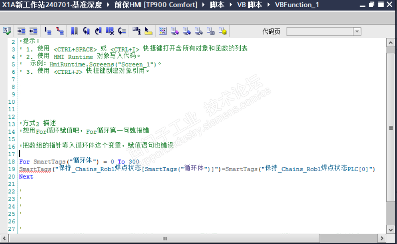Click line number 17 in gutter
The image size is (397, 244).
point(12,154)
